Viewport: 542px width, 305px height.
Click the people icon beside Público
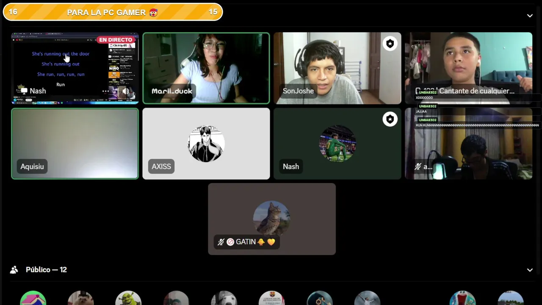pyautogui.click(x=14, y=270)
